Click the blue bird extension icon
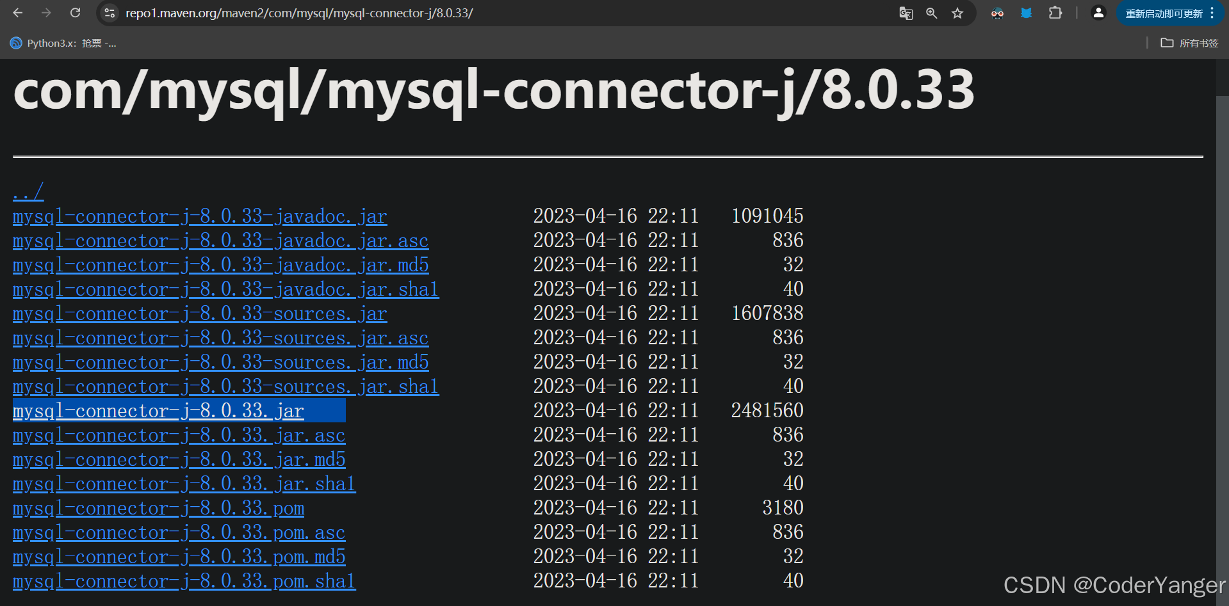Image resolution: width=1229 pixels, height=606 pixels. tap(1026, 13)
